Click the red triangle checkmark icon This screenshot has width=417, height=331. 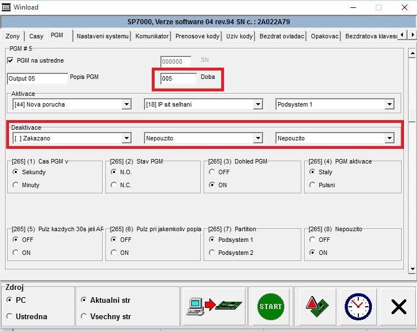(316, 306)
